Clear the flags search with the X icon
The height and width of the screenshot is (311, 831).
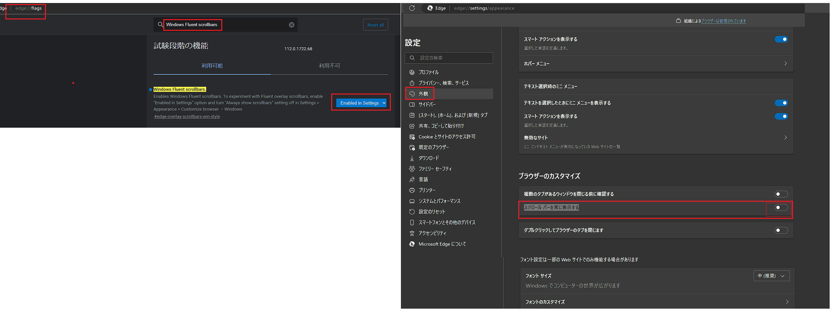(x=292, y=25)
